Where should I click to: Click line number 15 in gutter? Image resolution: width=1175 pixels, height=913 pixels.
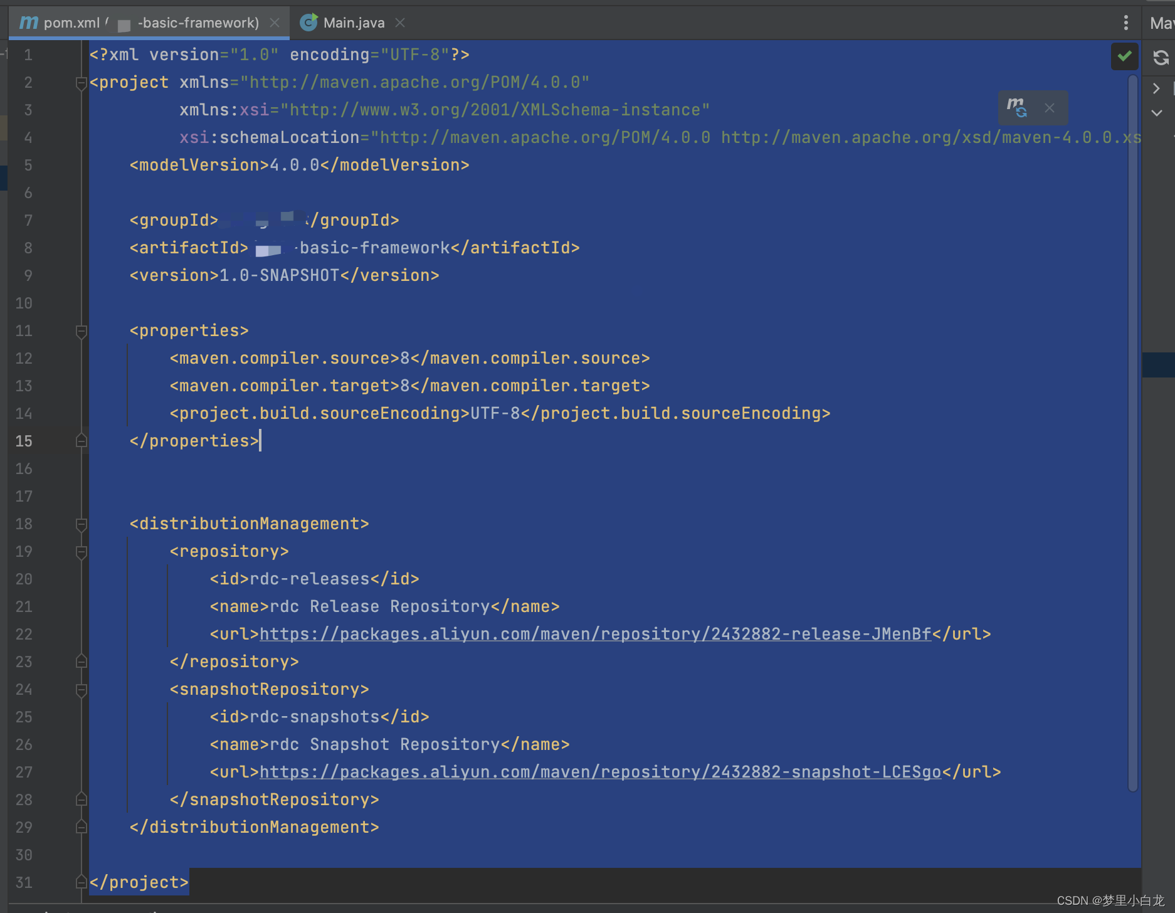coord(24,441)
